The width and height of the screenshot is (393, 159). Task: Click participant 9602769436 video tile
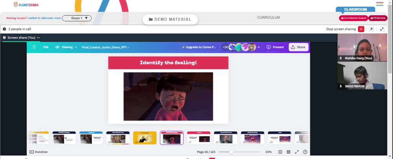(x=362, y=76)
